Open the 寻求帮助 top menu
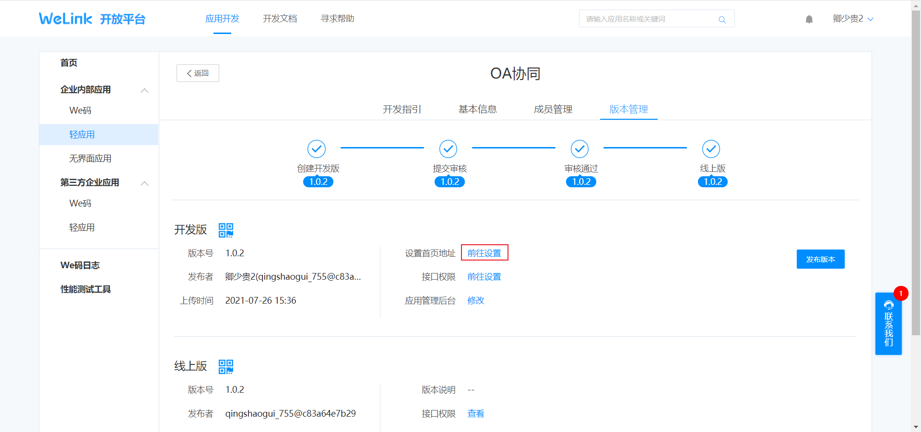 pos(338,19)
